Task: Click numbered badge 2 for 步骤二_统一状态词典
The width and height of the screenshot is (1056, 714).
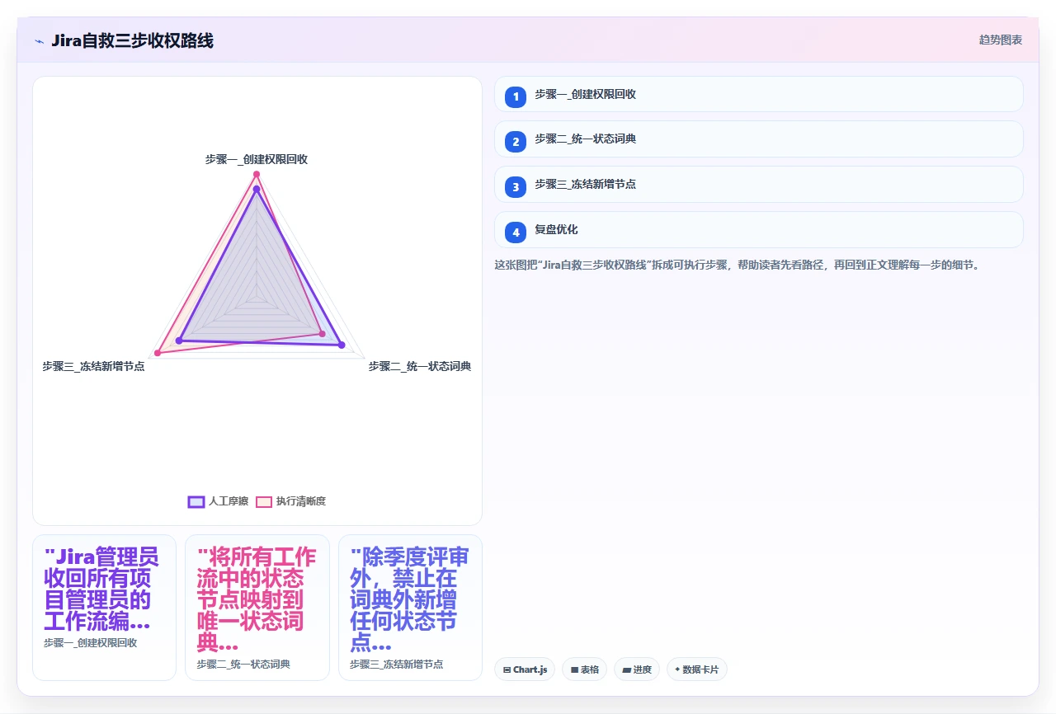Action: click(516, 142)
